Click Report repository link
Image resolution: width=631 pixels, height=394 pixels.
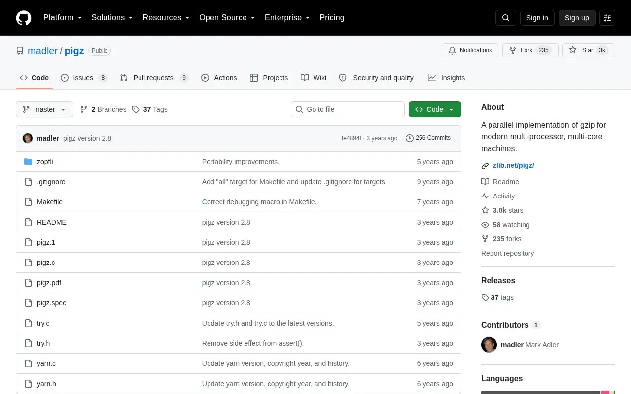tap(507, 253)
